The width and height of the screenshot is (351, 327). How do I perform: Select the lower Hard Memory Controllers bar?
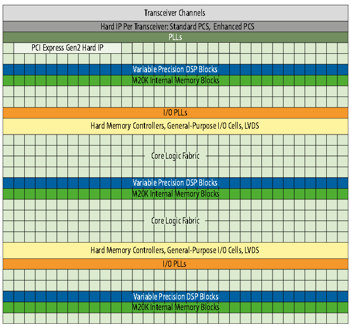coord(175,250)
